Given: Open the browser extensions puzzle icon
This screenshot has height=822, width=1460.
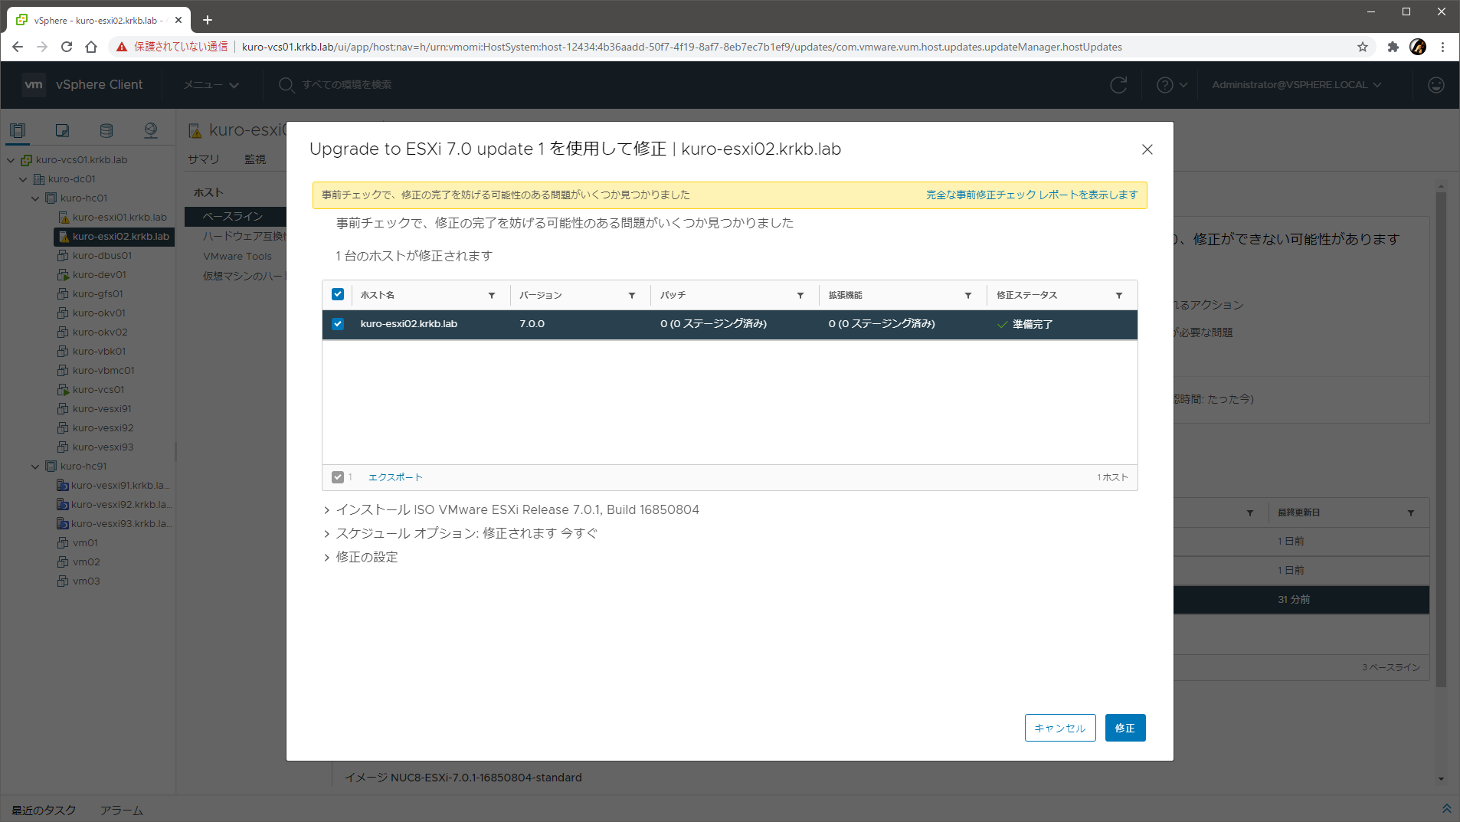Looking at the screenshot, I should [1393, 47].
